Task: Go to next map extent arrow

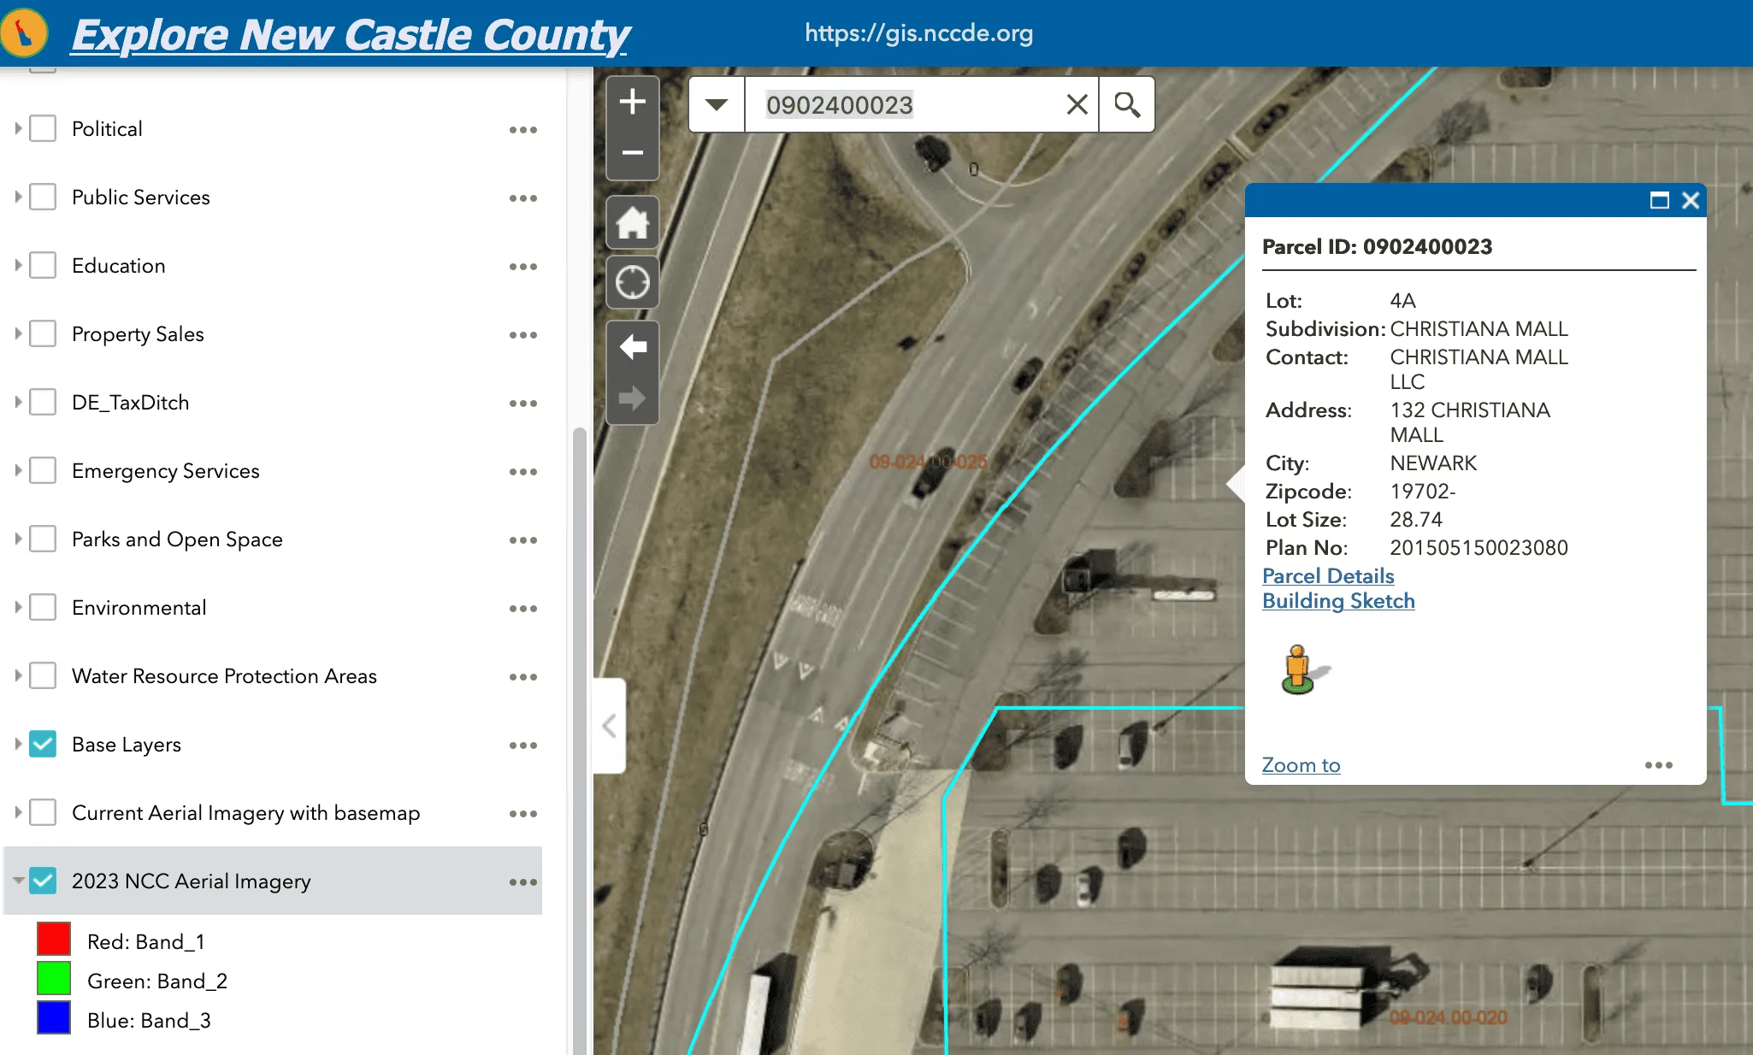Action: [633, 398]
